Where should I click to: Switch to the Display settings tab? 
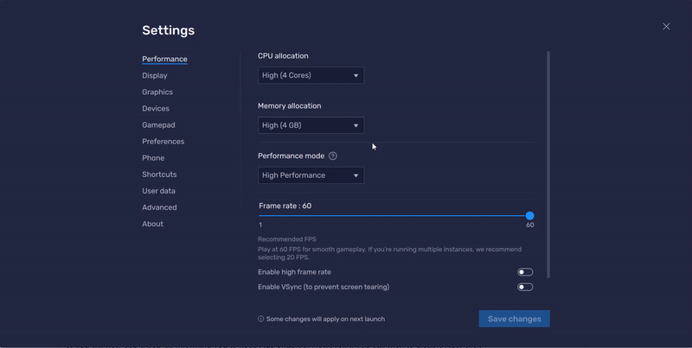pos(155,75)
